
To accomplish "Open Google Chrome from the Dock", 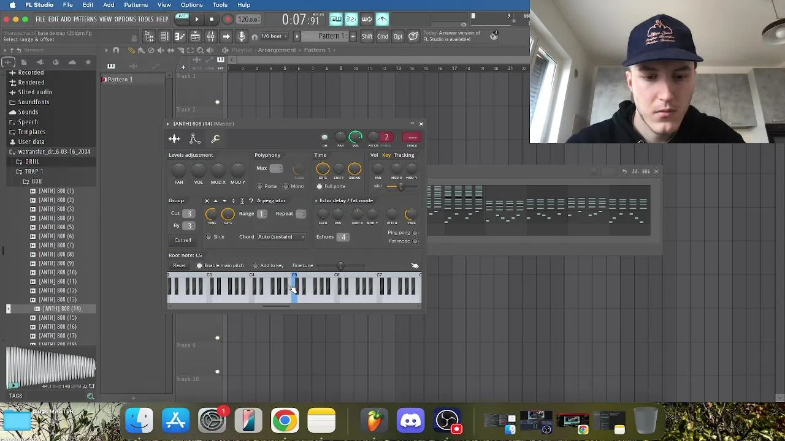I will pyautogui.click(x=285, y=421).
